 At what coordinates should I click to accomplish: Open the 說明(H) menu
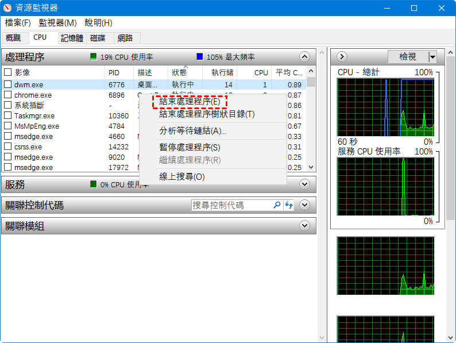coord(98,22)
